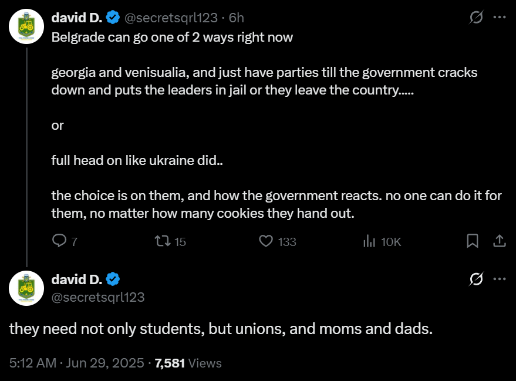This screenshot has height=381, width=516.
Task: Click Grok icon on the reply tweet
Action: (476, 279)
